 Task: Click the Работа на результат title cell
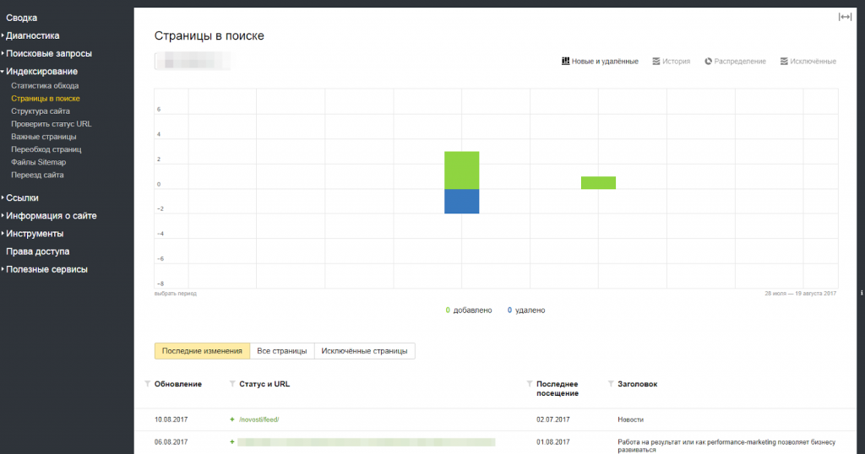pyautogui.click(x=726, y=446)
